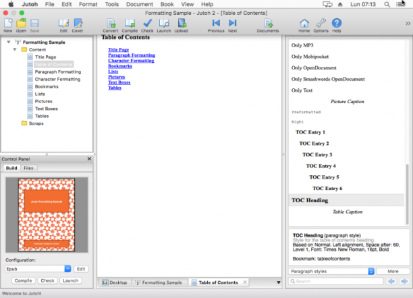Click Check button in Control Panel
Screen dimensions: 413x298
[47, 280]
